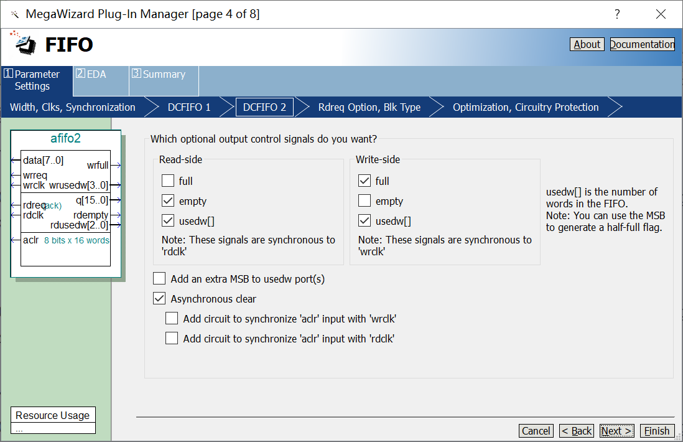This screenshot has width=683, height=442.
Task: Uncheck Read-side usedw[] checkbox
Action: [x=168, y=220]
